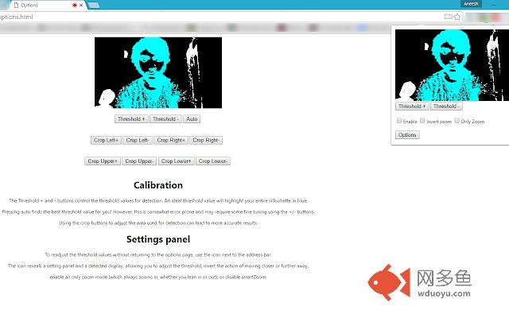Close the Options tab
Viewport: 509px width, 318px height.
pos(81,6)
